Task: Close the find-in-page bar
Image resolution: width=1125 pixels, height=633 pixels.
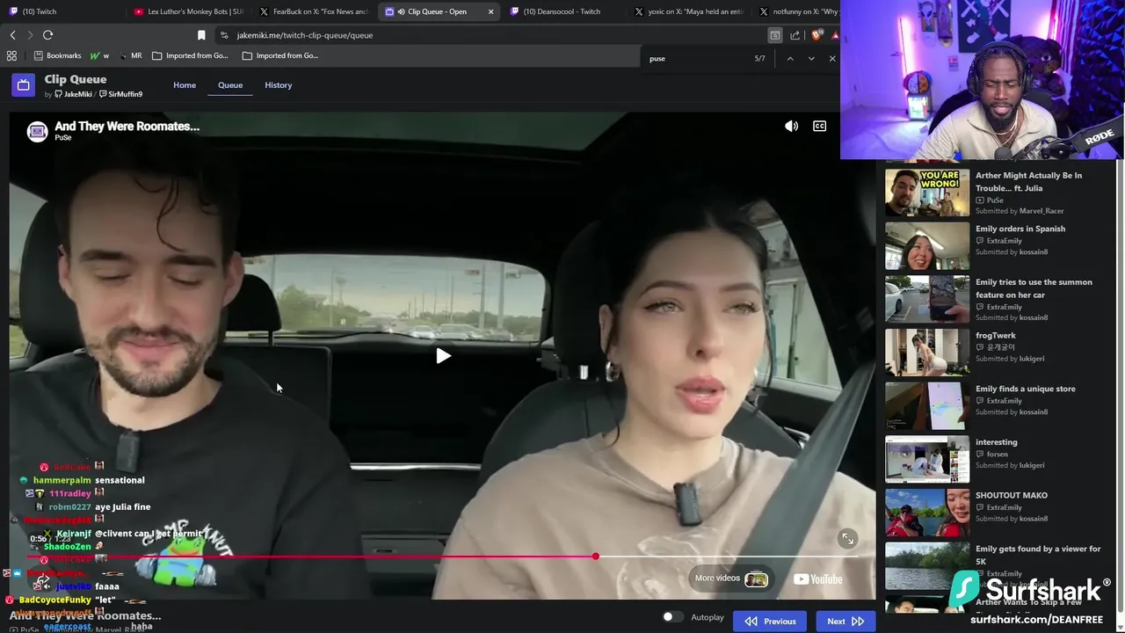Action: [832, 59]
